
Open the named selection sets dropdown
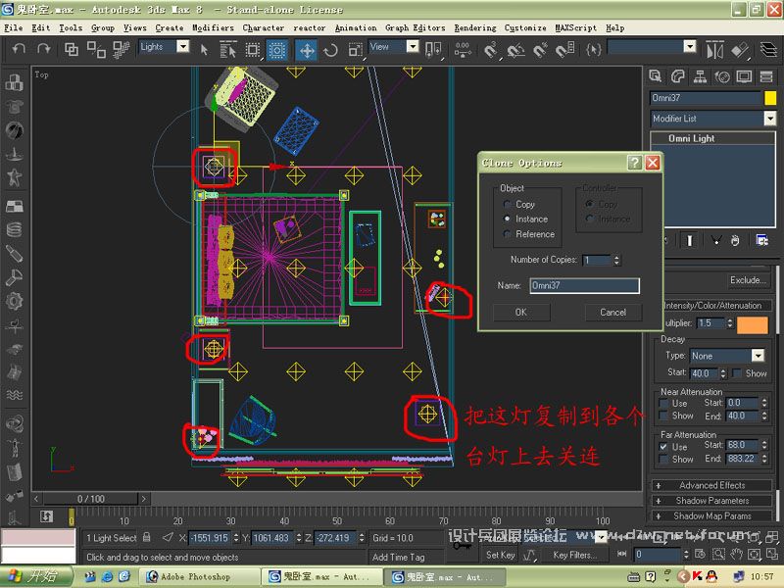690,46
